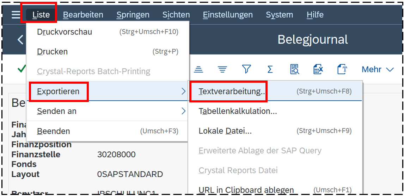Set a filter with the funnel icon
This screenshot has width=404, height=196.
tap(246, 69)
